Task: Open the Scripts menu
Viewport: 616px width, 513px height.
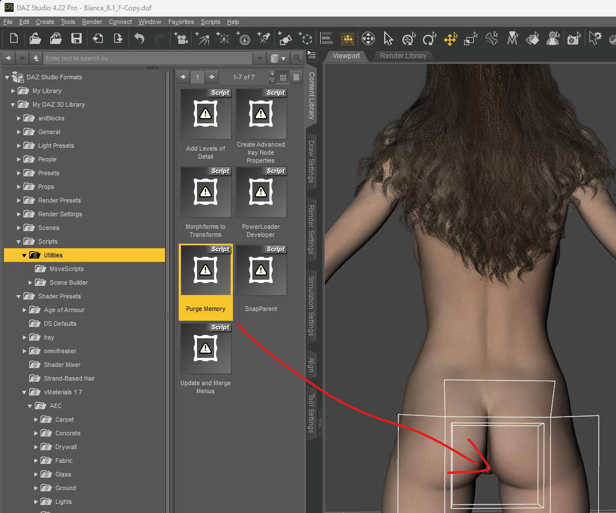Action: pyautogui.click(x=210, y=22)
